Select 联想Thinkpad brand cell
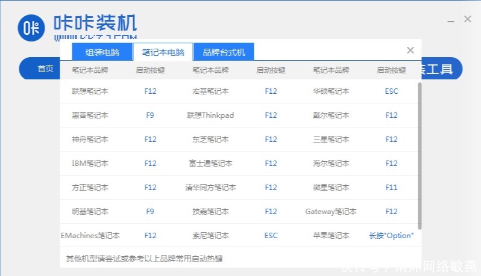 [x=210, y=115]
